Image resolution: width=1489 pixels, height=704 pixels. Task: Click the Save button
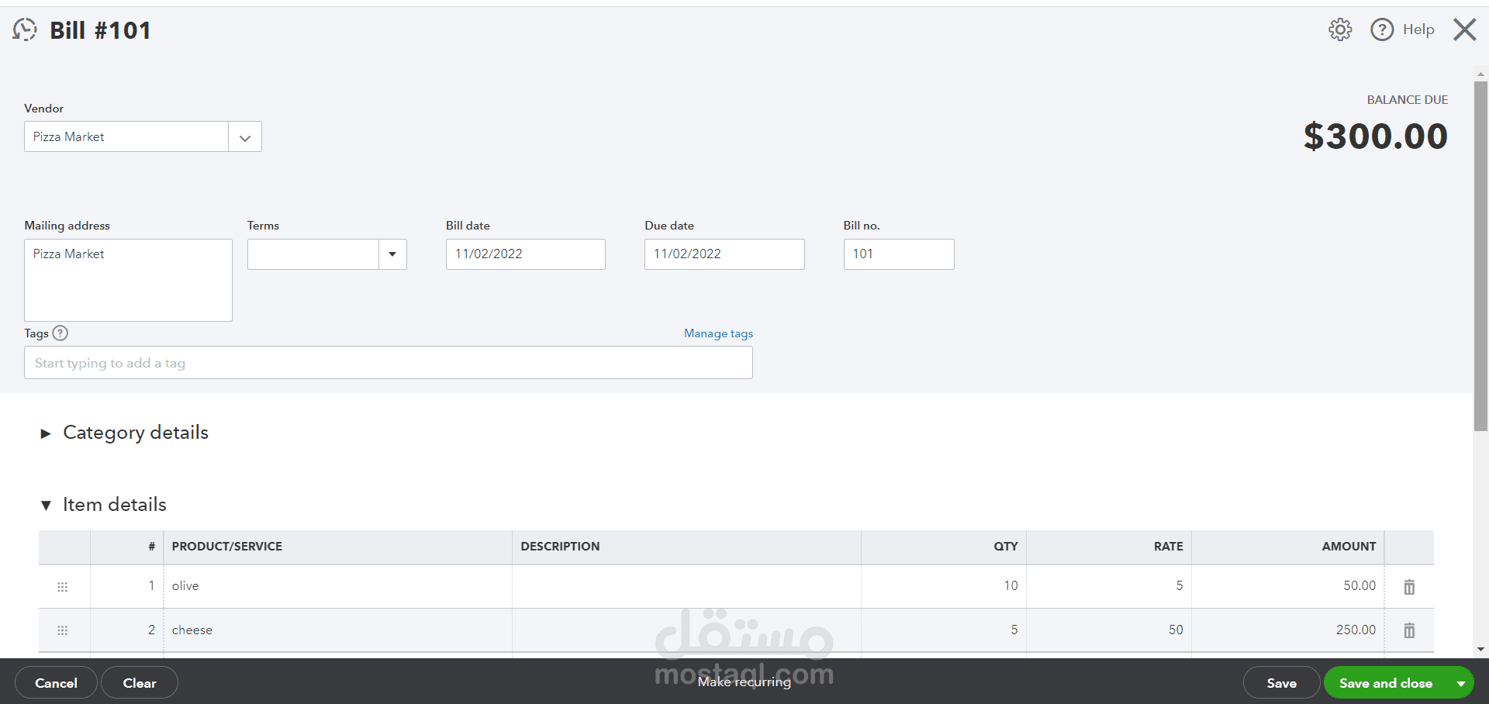pyautogui.click(x=1281, y=683)
